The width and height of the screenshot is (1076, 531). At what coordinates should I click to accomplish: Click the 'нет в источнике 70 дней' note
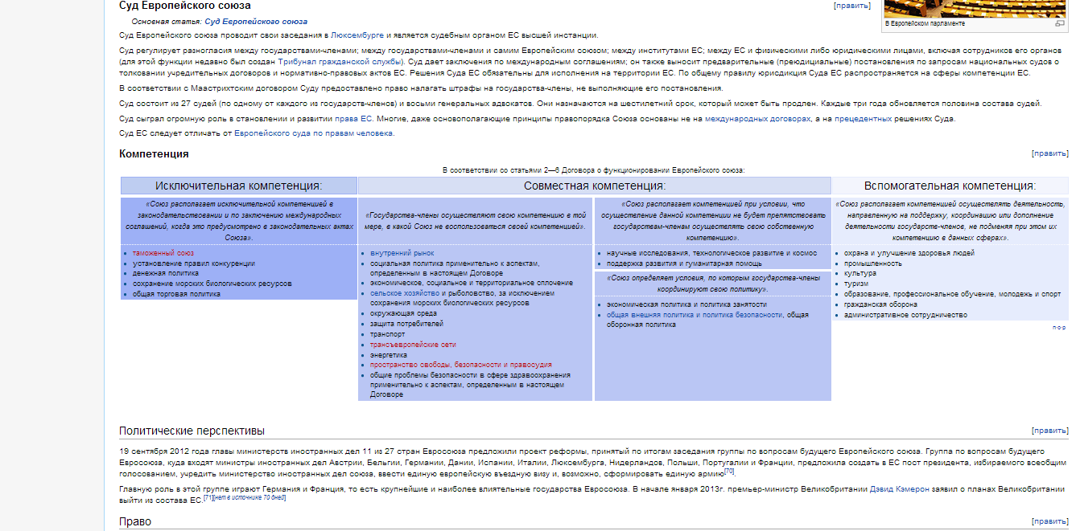(x=249, y=498)
